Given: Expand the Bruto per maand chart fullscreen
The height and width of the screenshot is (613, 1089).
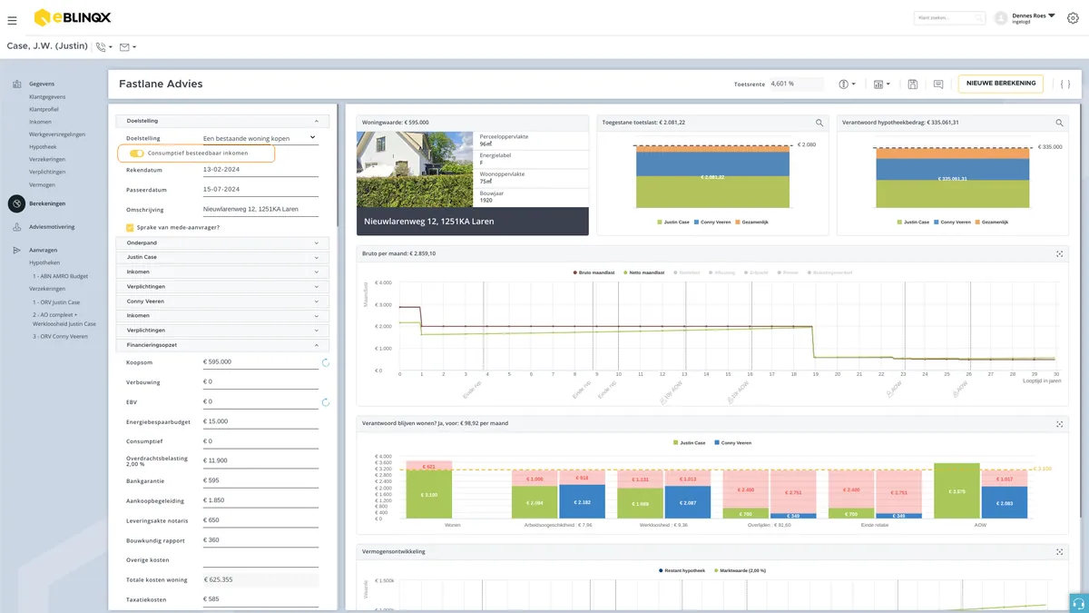Looking at the screenshot, I should coord(1059,253).
